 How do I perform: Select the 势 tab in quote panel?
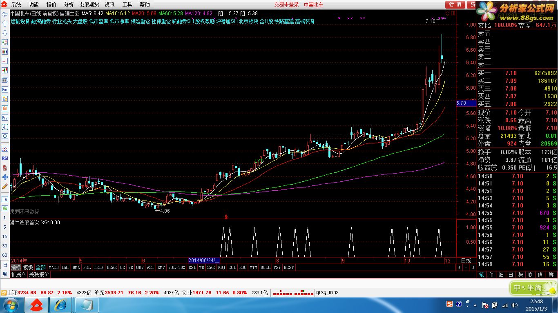click(521, 275)
